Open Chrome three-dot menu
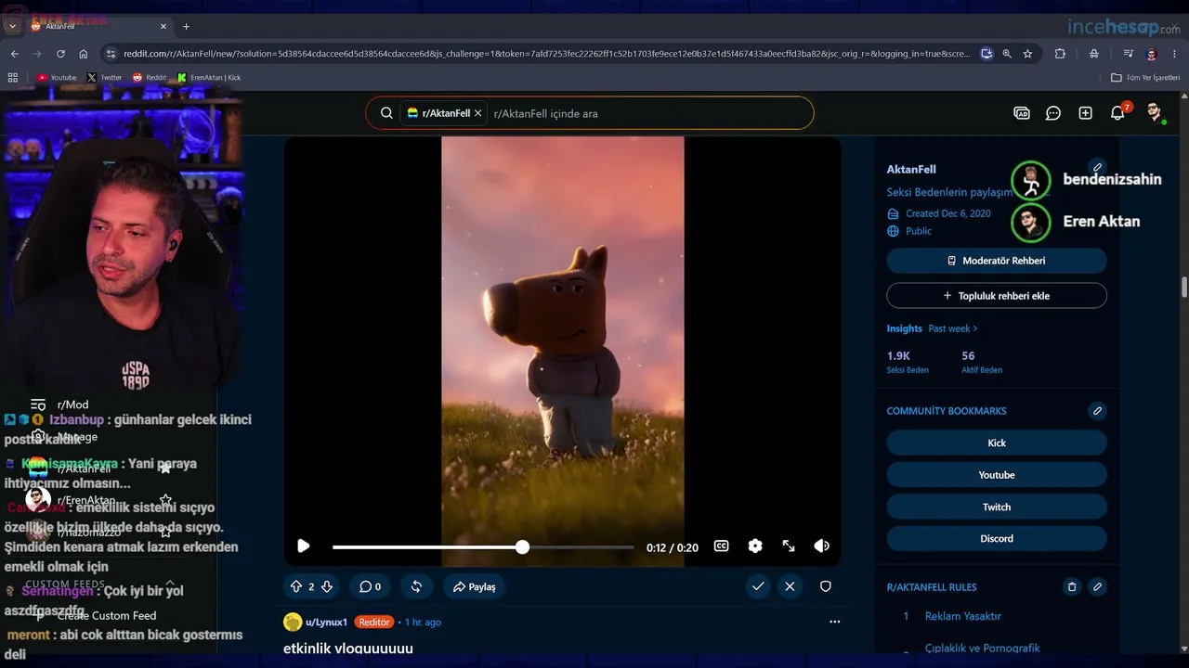This screenshot has width=1189, height=668. (x=1175, y=54)
